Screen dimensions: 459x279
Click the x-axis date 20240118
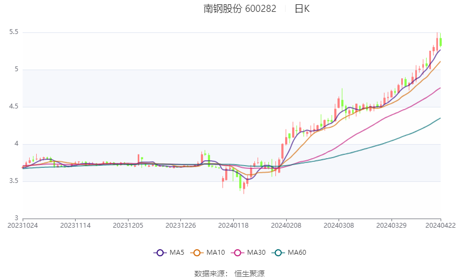click(233, 226)
